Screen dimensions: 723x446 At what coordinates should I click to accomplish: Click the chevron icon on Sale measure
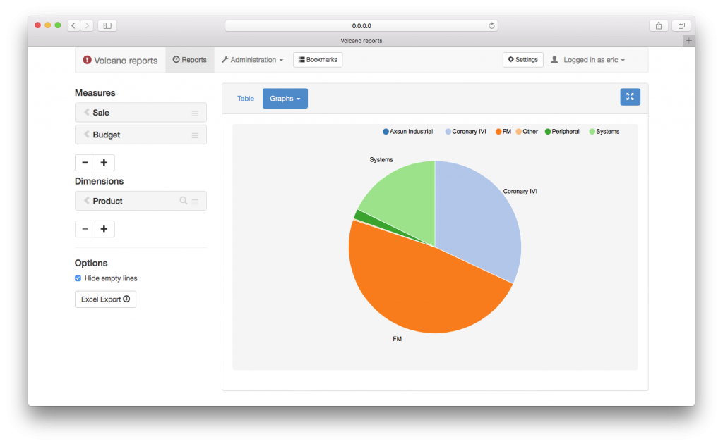tap(87, 112)
